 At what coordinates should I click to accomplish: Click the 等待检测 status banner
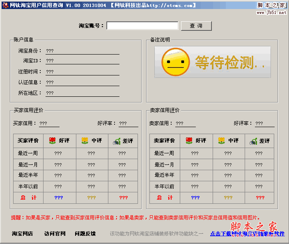coord(213,62)
